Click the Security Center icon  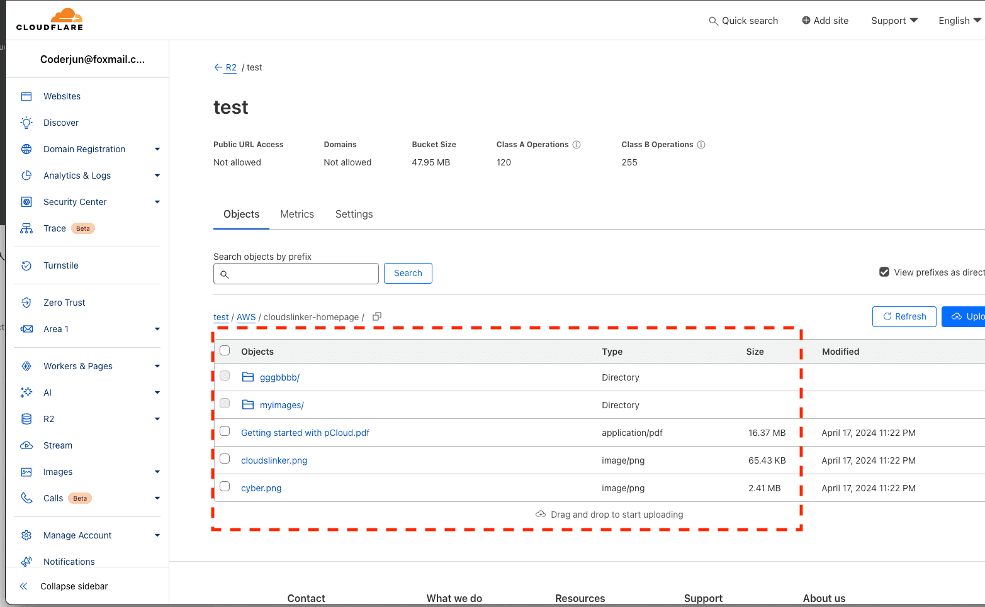[x=26, y=202]
